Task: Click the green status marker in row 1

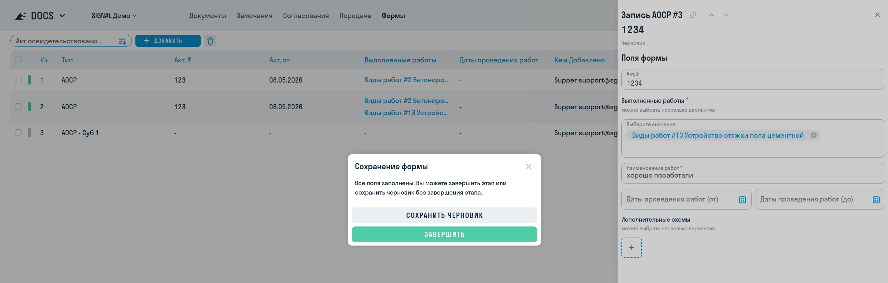Action: pos(30,80)
